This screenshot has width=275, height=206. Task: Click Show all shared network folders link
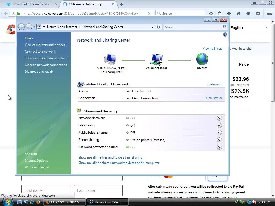(119, 163)
